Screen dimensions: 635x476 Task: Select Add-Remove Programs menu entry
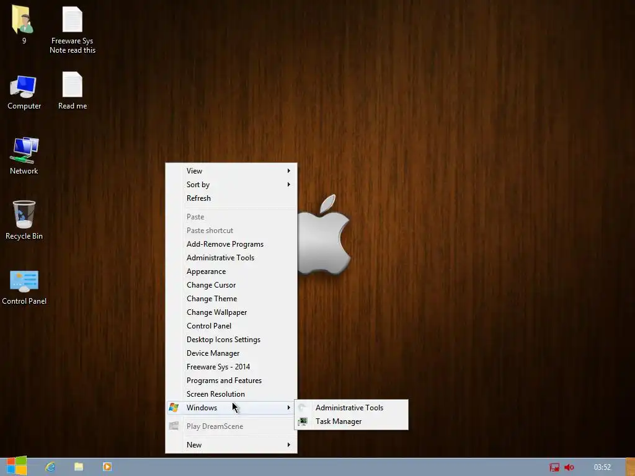point(231,244)
